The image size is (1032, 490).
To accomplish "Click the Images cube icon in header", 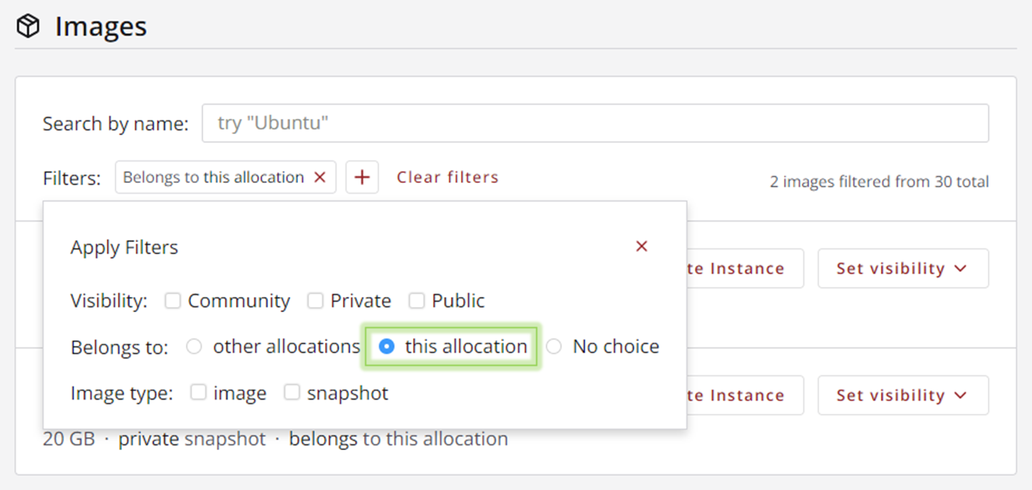I will (28, 27).
